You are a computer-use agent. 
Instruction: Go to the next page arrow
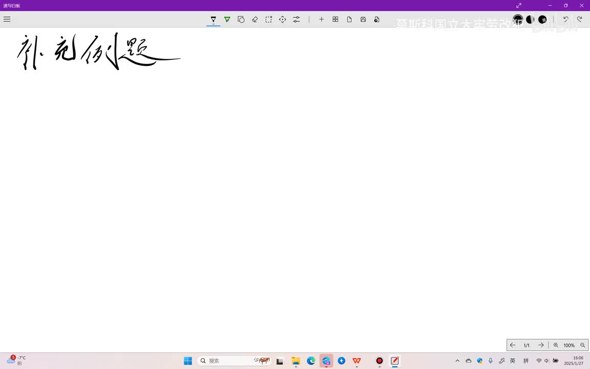(541, 345)
